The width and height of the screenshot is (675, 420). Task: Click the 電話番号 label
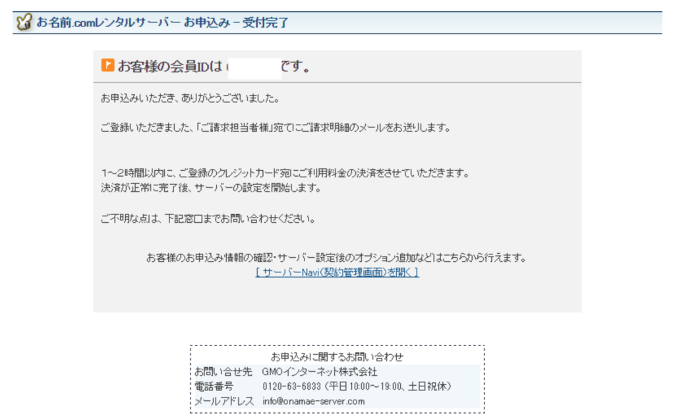pos(214,386)
